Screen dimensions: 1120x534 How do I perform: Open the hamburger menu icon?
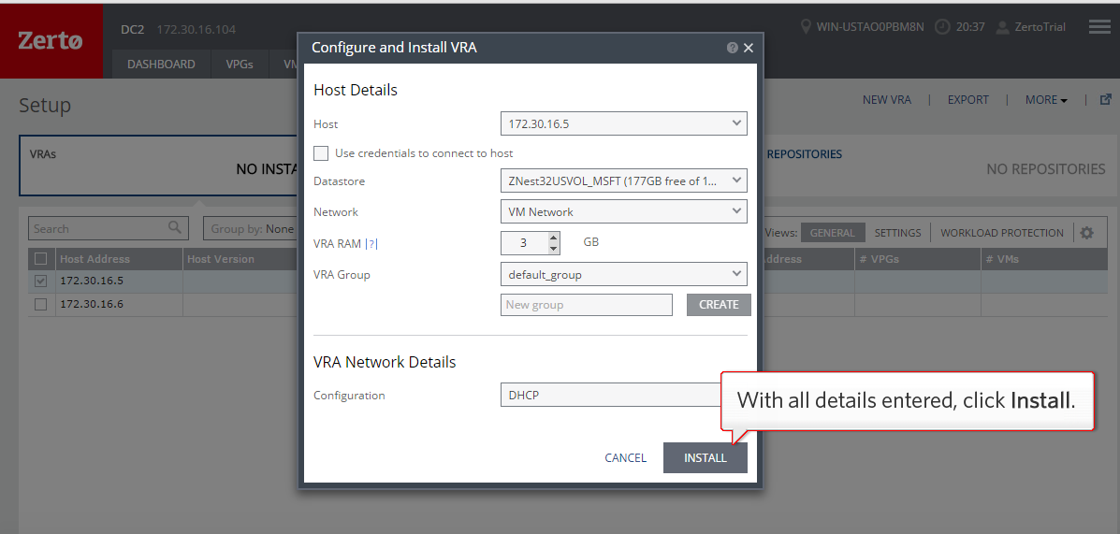(x=1099, y=27)
